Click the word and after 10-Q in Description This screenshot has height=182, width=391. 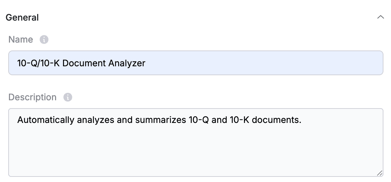(219, 120)
